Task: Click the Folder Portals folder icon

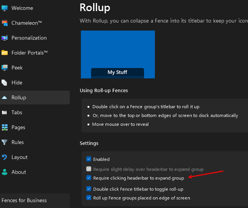Action: [5, 53]
